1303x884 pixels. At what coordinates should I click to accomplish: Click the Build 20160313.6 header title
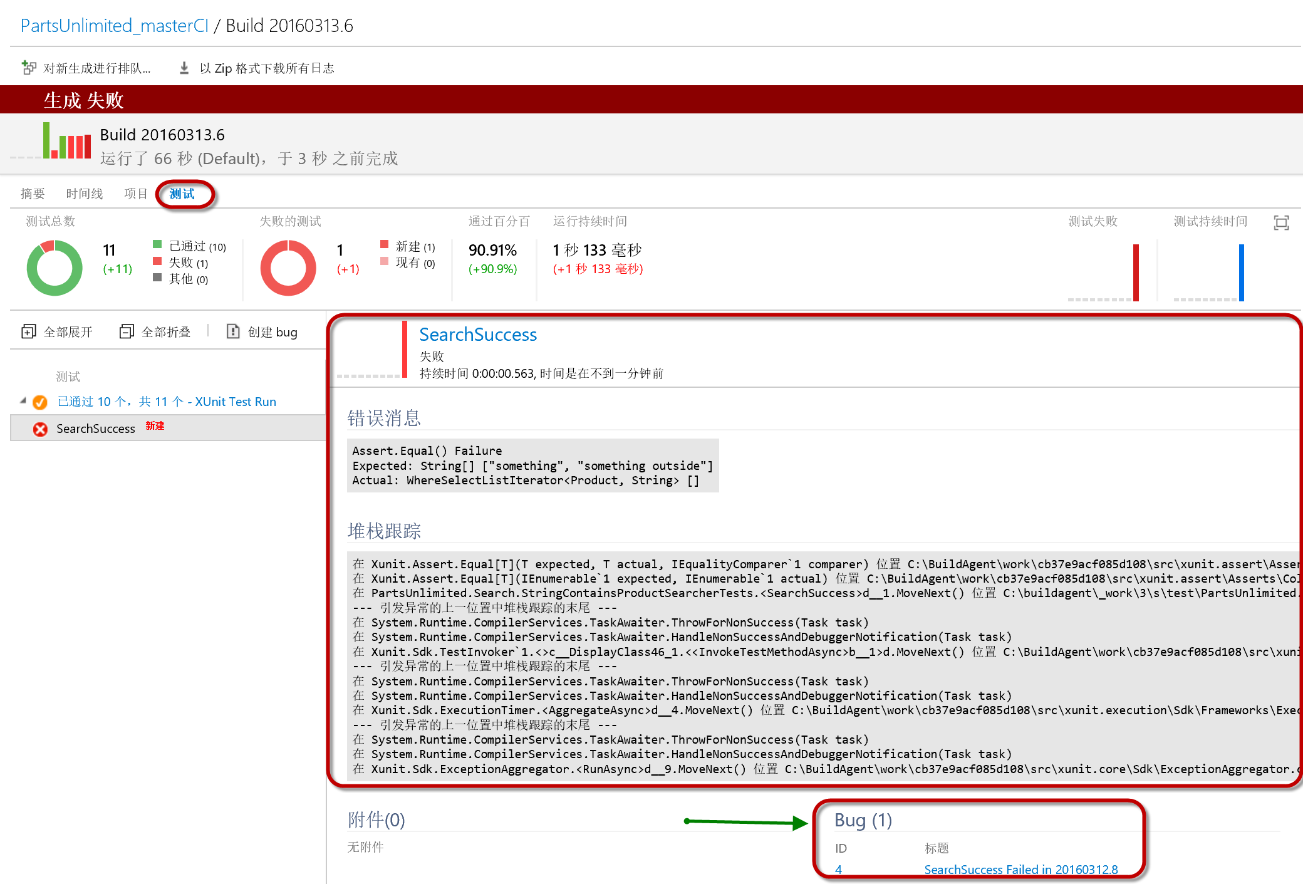point(162,135)
